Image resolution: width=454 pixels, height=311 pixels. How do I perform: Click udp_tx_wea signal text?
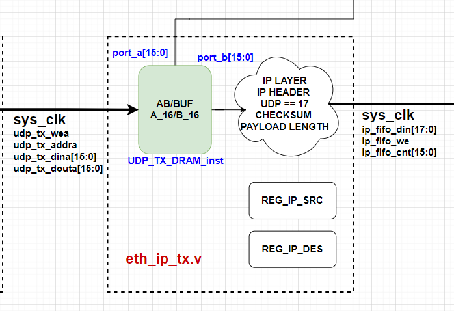pyautogui.click(x=41, y=133)
